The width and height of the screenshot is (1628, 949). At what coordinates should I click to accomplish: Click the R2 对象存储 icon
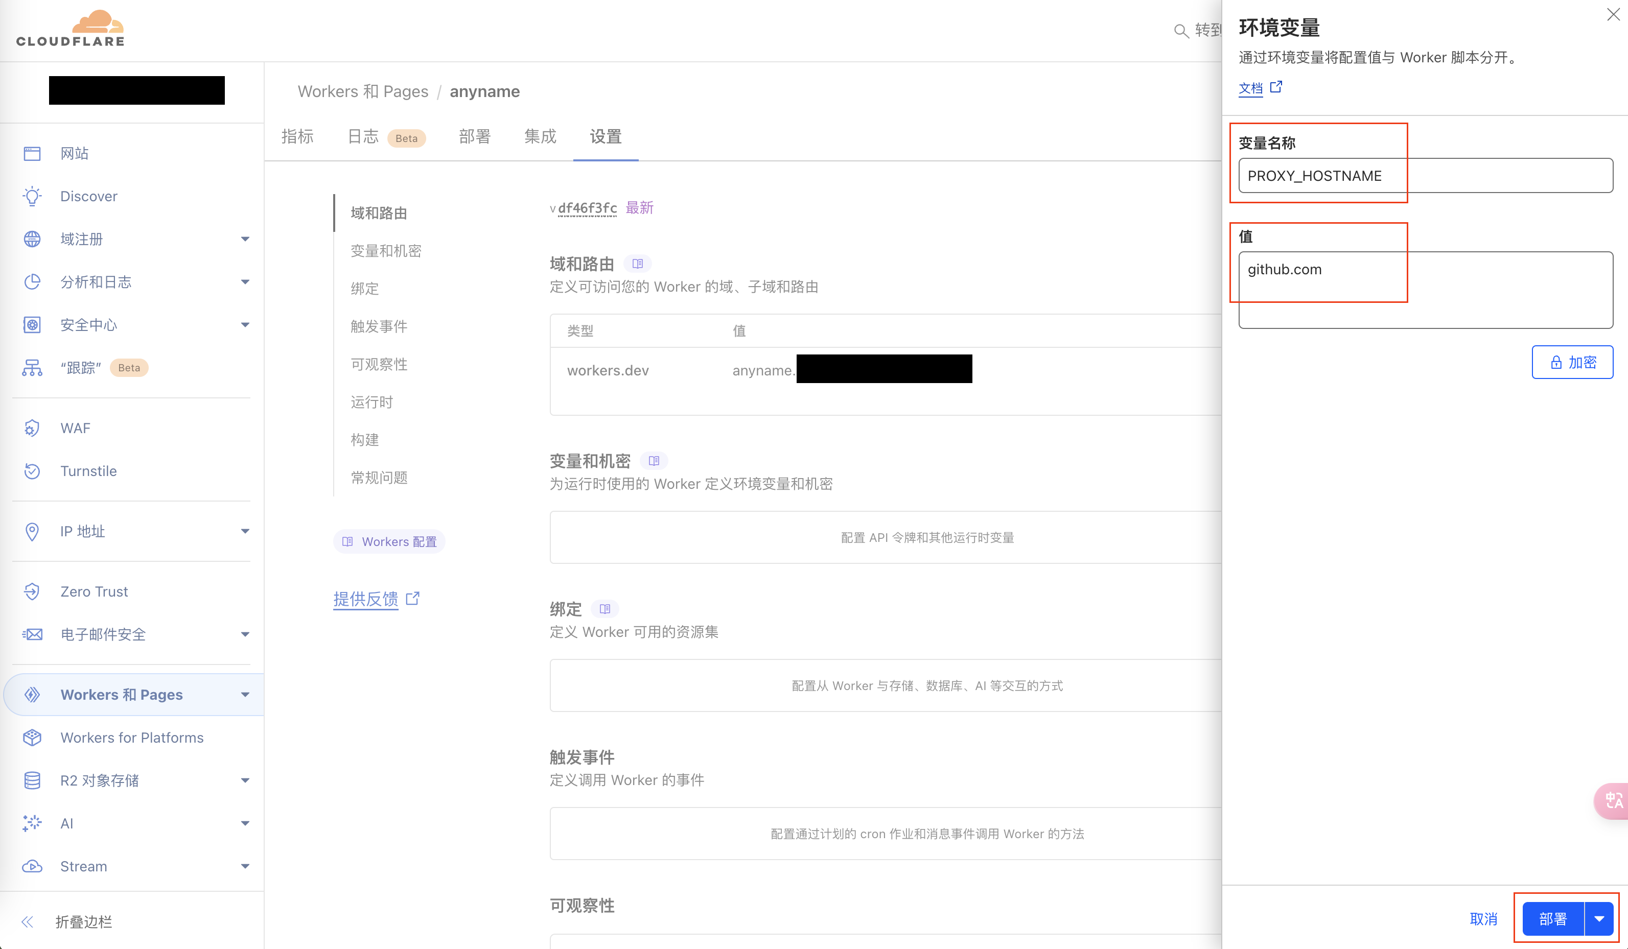point(31,780)
